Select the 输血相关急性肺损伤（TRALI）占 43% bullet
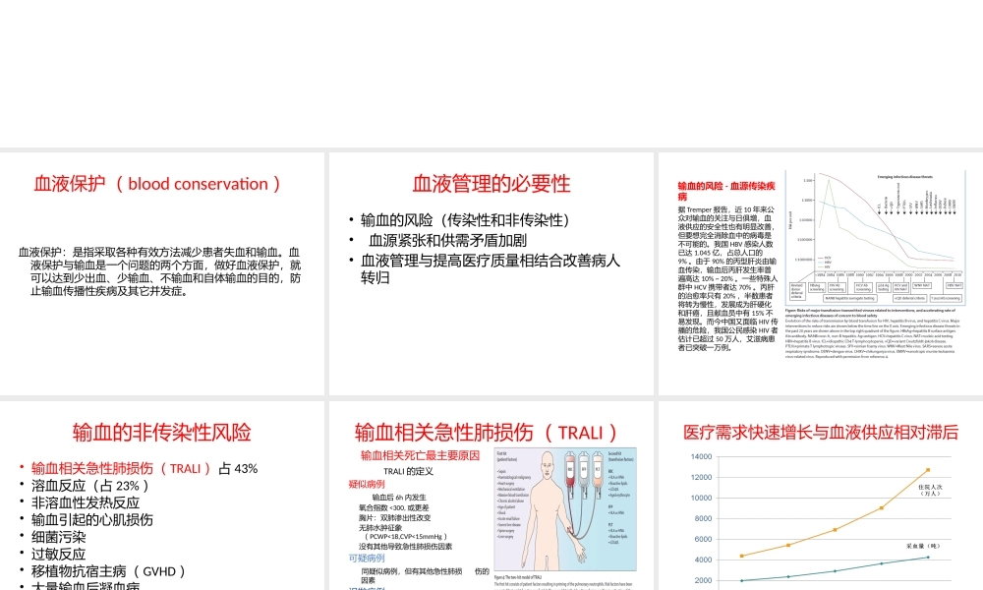This screenshot has height=590, width=983. [138, 468]
